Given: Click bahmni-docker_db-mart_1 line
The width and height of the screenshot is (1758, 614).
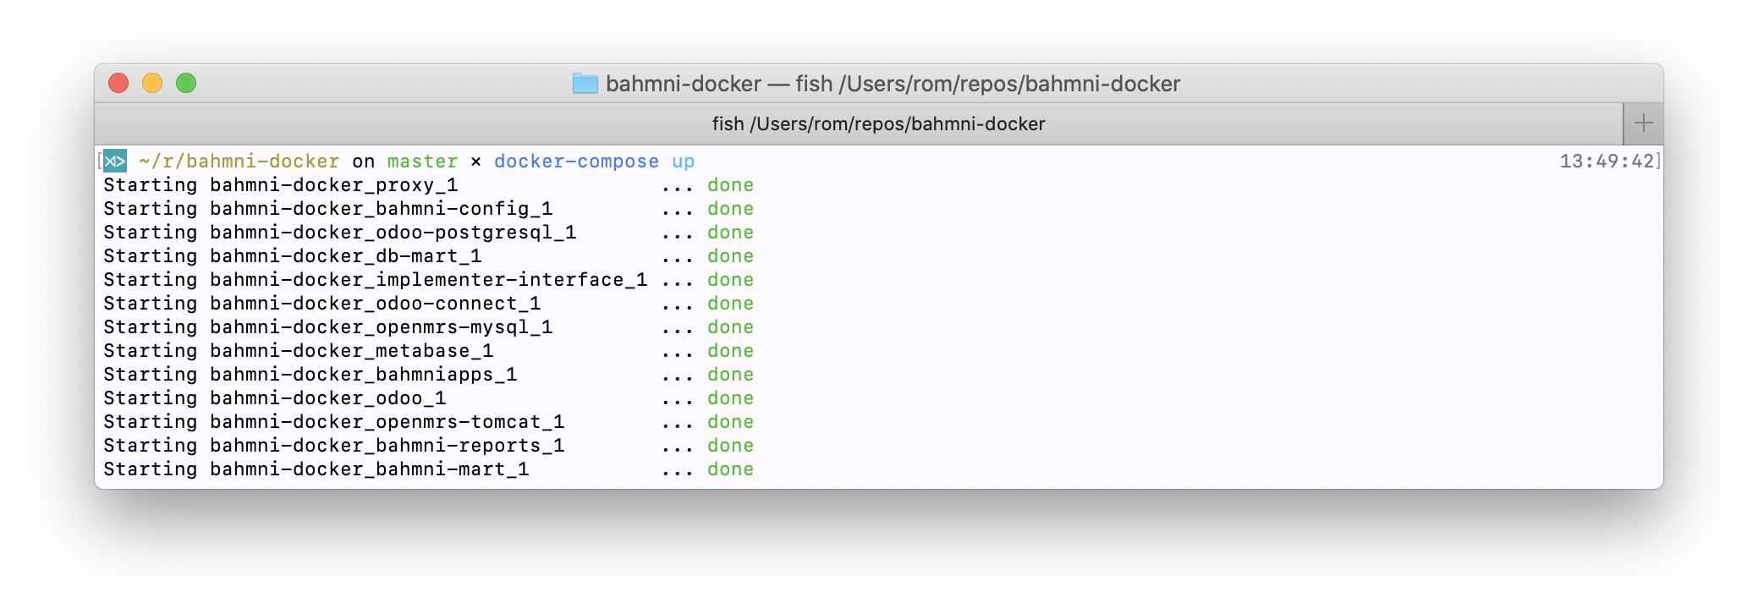Looking at the screenshot, I should [x=428, y=256].
